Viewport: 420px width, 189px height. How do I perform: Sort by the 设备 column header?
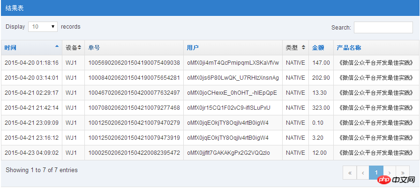74,48
